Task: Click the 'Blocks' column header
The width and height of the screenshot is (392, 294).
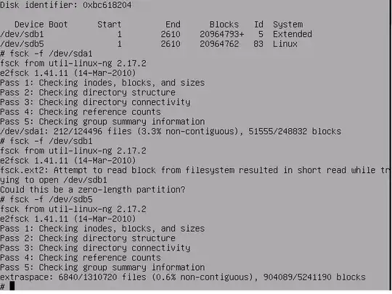Action: point(224,24)
